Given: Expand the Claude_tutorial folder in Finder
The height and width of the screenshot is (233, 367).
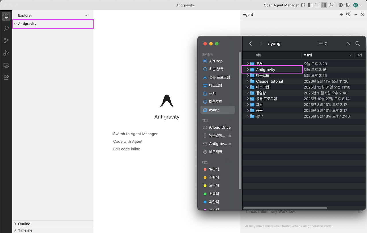Looking at the screenshot, I should pos(248,81).
